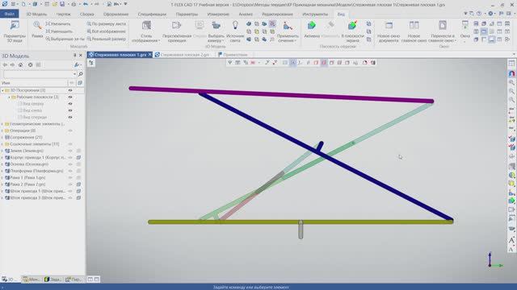Click the search magnifier in 3D Модель panel
The image size is (517, 290).
[x=81, y=74]
